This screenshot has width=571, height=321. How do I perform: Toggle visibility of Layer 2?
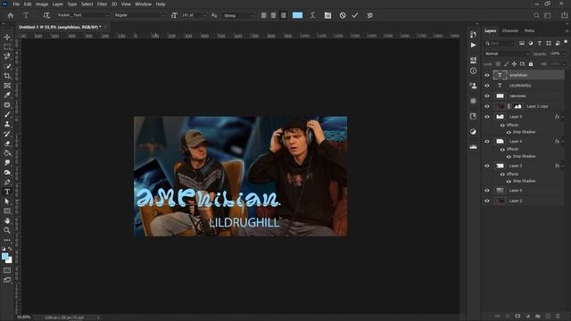(x=487, y=201)
